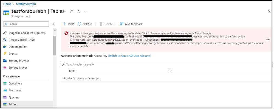This screenshot has height=109, width=274.
Task: Click the Storage browser folder icon
Action: tap(5, 61)
